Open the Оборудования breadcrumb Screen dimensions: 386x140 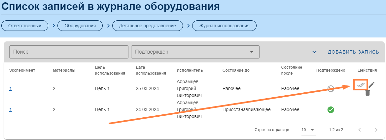(80, 26)
